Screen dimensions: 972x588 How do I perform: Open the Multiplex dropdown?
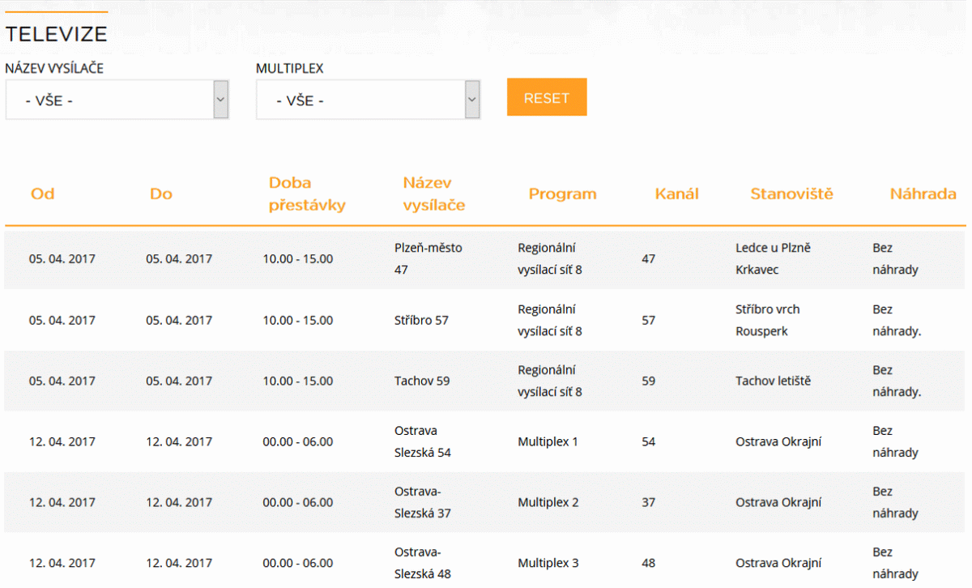pos(369,100)
